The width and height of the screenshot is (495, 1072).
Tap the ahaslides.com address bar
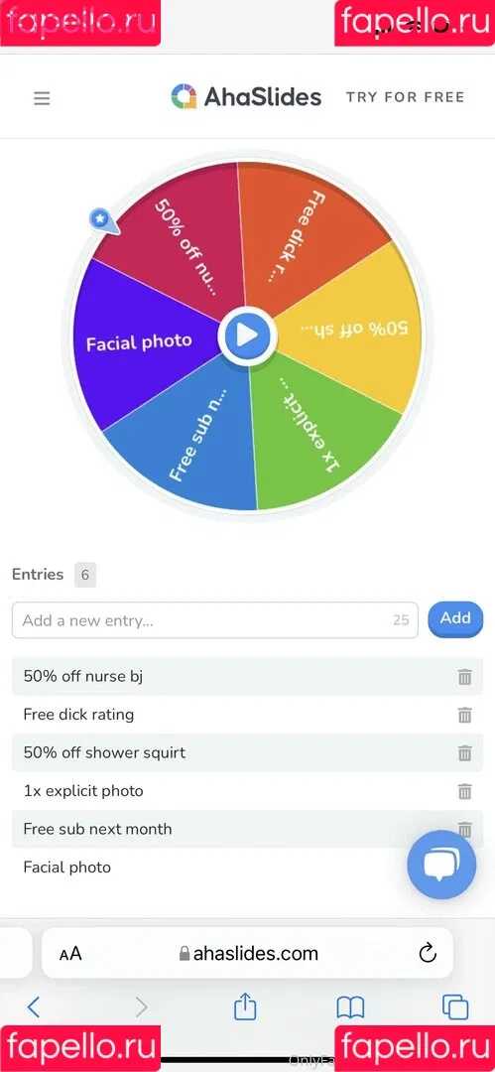(248, 953)
